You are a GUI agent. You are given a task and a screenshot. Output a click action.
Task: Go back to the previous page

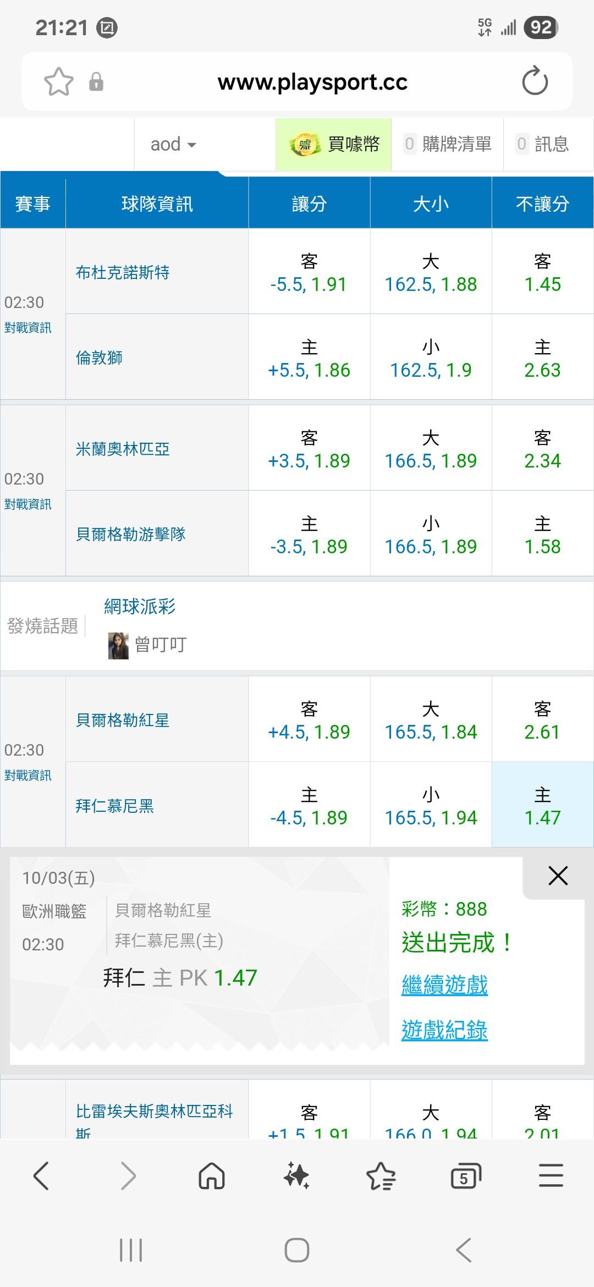(42, 1176)
